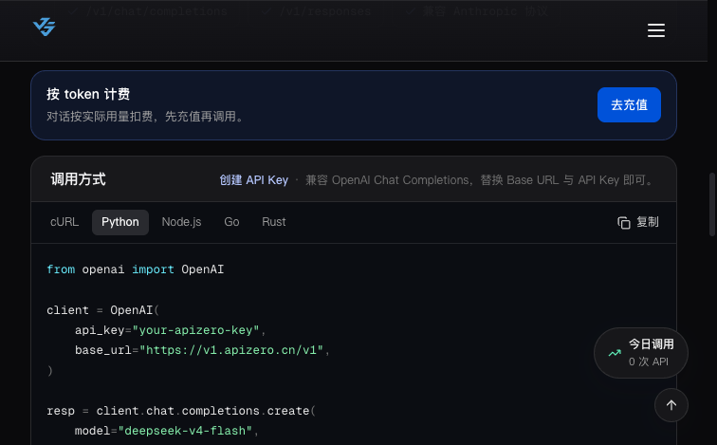Switch to the Go tab
717x445 pixels.
point(231,222)
